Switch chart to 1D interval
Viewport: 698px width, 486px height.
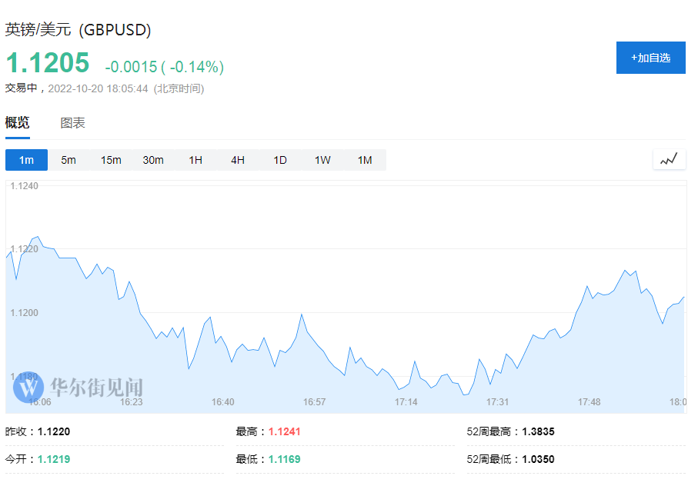click(x=280, y=160)
